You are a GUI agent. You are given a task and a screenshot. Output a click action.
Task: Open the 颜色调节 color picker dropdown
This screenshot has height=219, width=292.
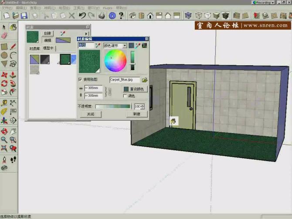click(x=125, y=45)
